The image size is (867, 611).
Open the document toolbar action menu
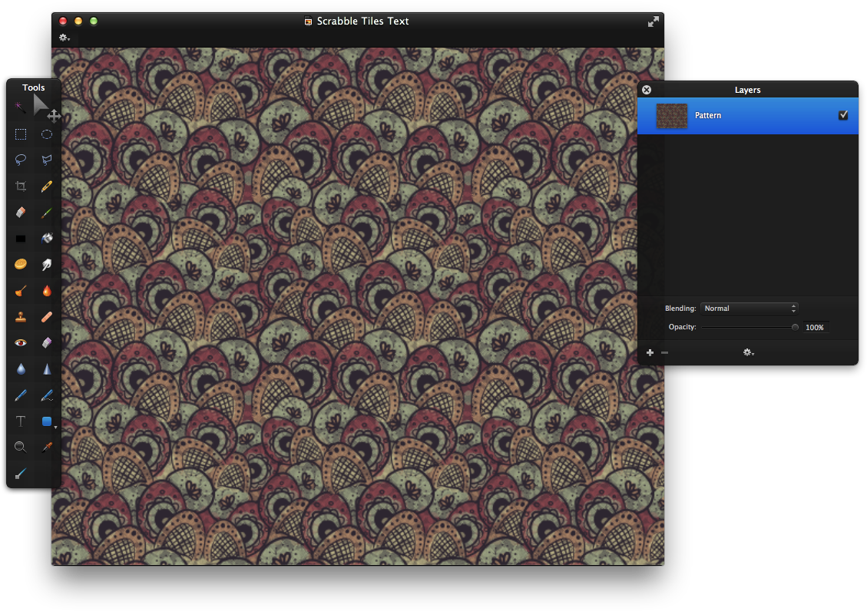point(65,36)
